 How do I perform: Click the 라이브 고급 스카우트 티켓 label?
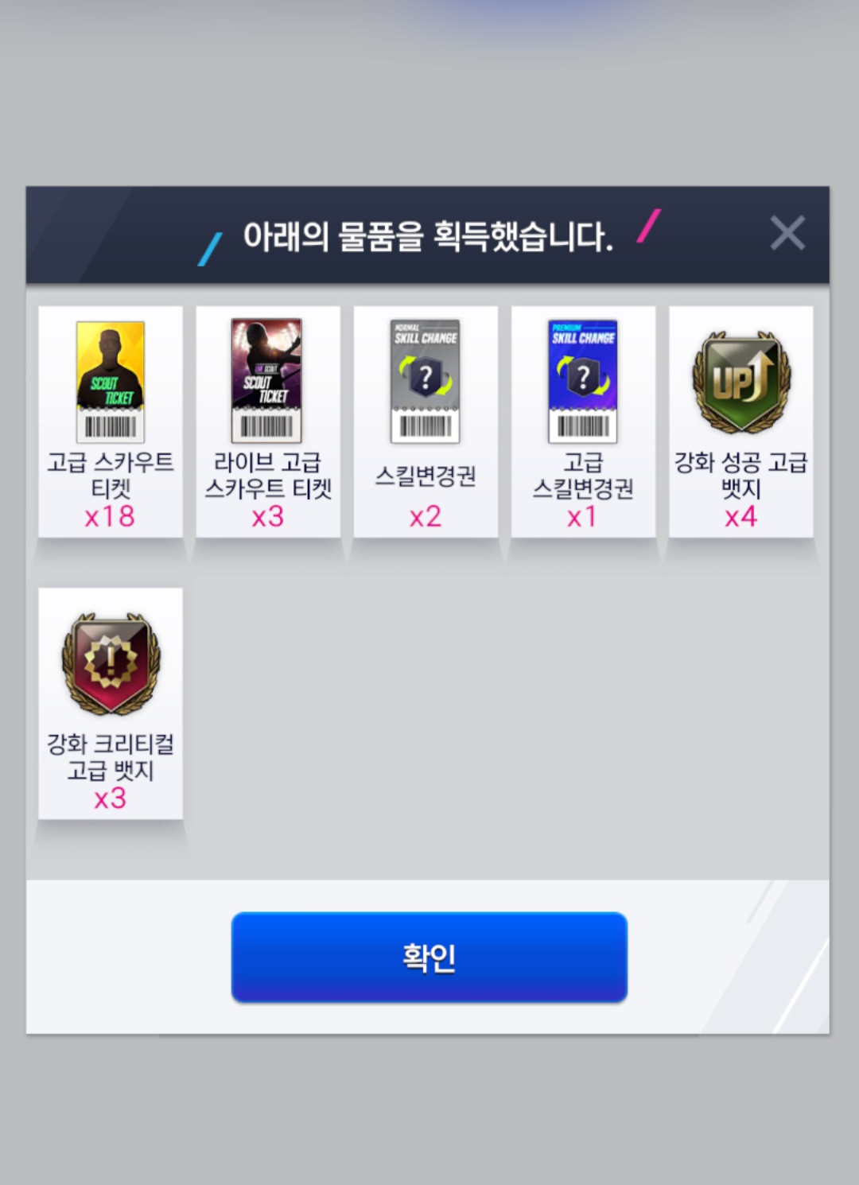tap(268, 475)
